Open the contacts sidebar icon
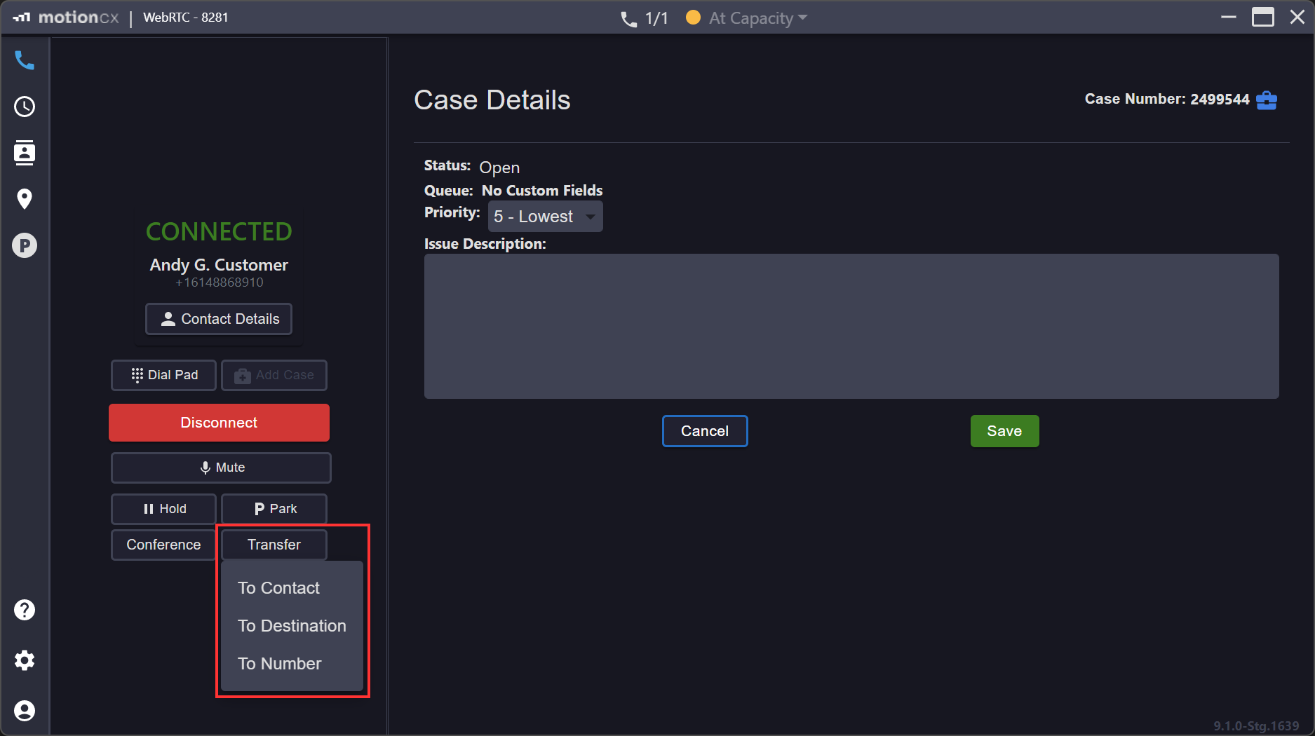This screenshot has height=736, width=1315. pyautogui.click(x=25, y=153)
